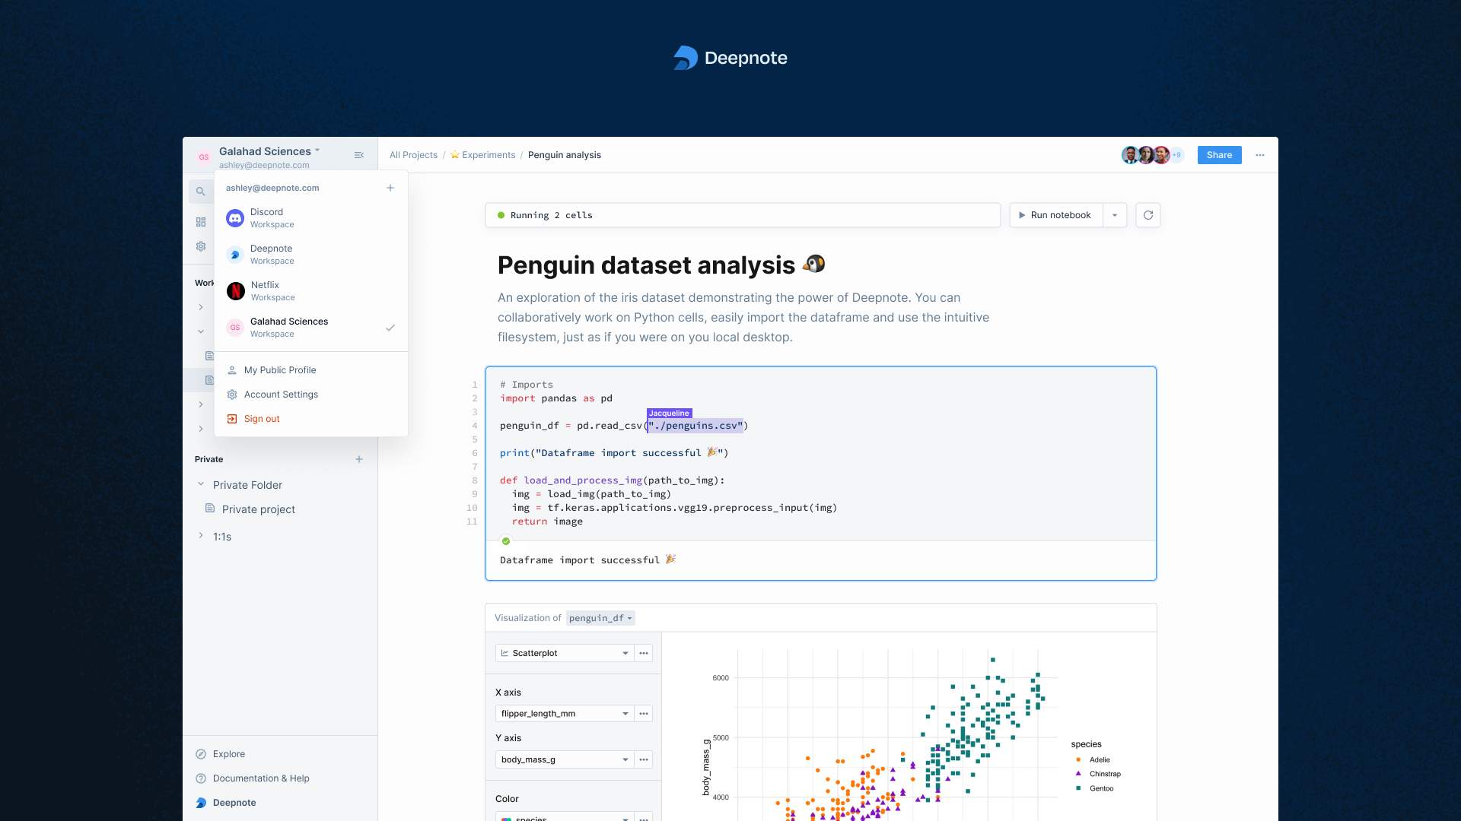Collapse the Private Folder chevron
This screenshot has height=821, width=1461.
(x=201, y=484)
